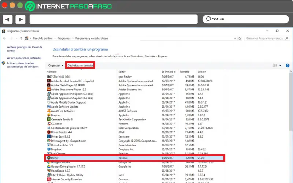Click the Adobe Acrobat Reader DC icon

coord(49,81)
